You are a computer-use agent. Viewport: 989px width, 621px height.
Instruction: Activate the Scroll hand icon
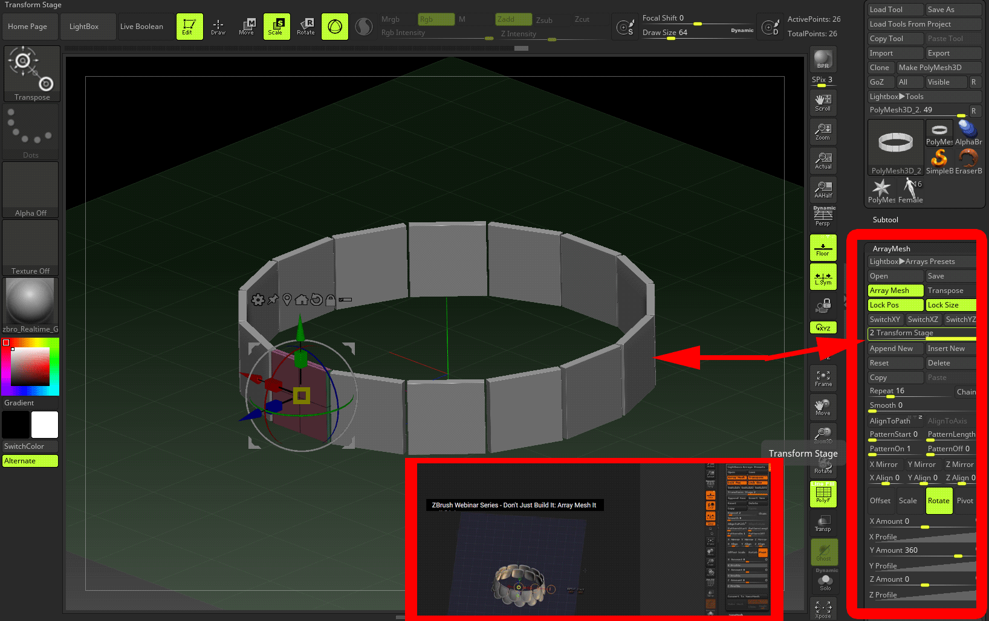pyautogui.click(x=823, y=102)
